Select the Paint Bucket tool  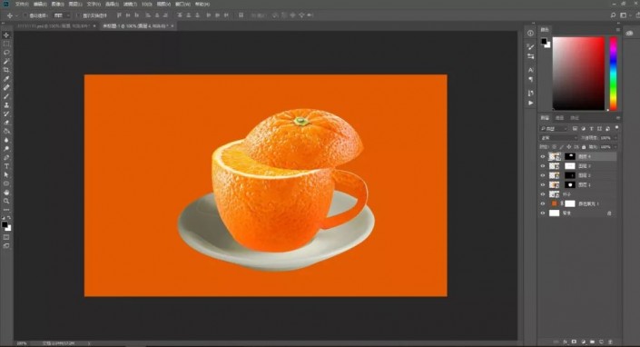point(6,132)
